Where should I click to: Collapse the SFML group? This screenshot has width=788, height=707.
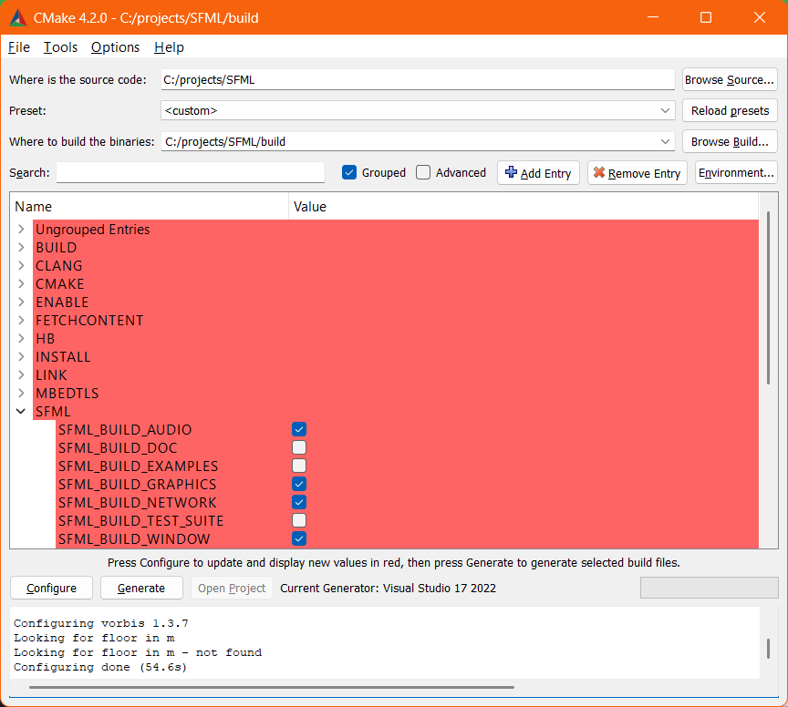(20, 411)
